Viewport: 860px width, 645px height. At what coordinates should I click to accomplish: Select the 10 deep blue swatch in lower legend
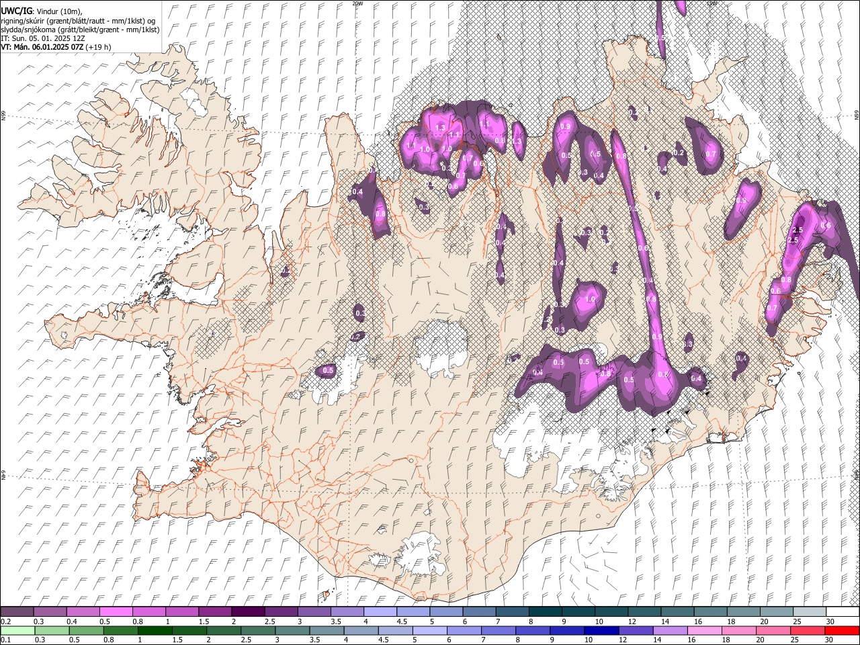[x=601, y=631]
